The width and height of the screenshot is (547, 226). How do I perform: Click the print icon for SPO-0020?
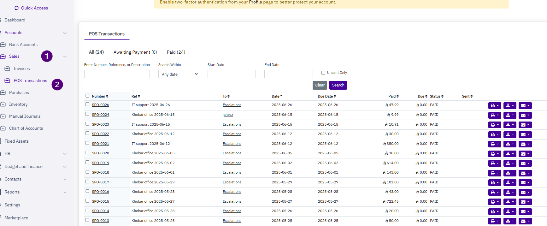tap(494, 154)
